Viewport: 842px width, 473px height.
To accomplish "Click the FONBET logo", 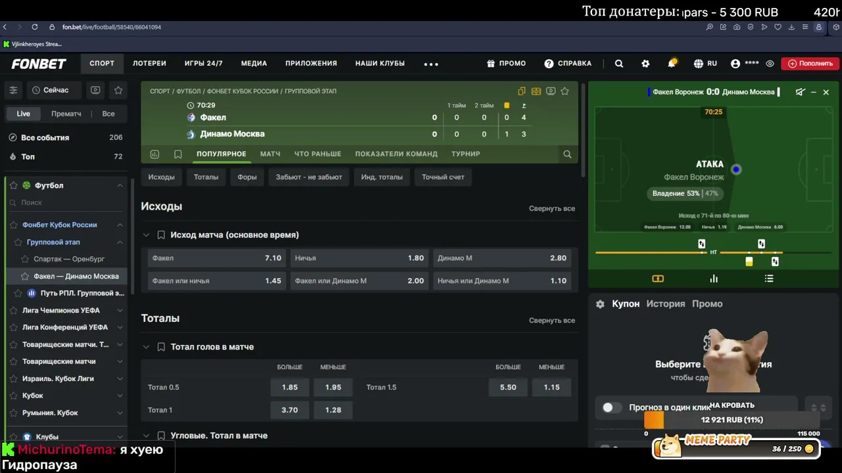I will [39, 64].
